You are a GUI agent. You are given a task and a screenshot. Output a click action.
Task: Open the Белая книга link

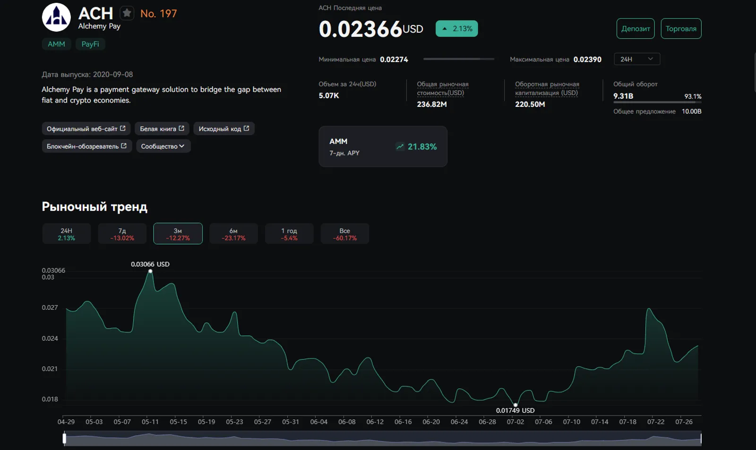pos(162,128)
